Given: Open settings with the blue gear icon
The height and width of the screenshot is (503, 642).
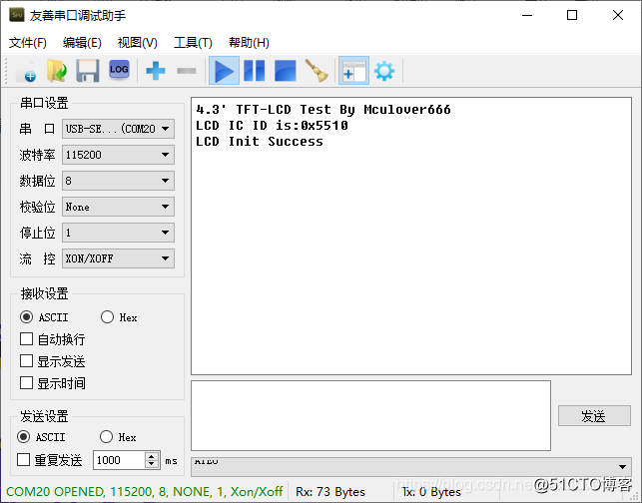Looking at the screenshot, I should (x=384, y=71).
